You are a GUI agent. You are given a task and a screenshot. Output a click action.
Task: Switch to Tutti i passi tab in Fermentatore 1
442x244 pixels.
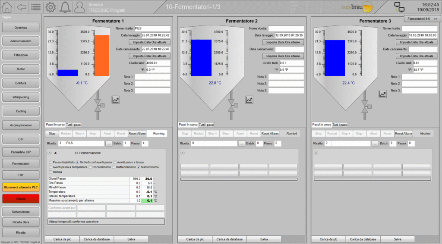[x=73, y=125]
